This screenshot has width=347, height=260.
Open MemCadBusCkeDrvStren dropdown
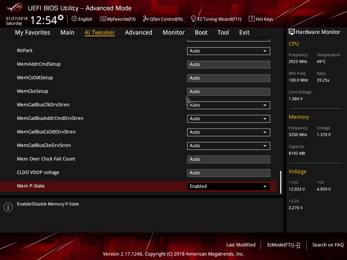coord(229,146)
